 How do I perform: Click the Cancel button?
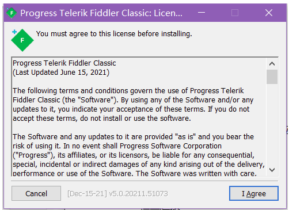coord(36,193)
